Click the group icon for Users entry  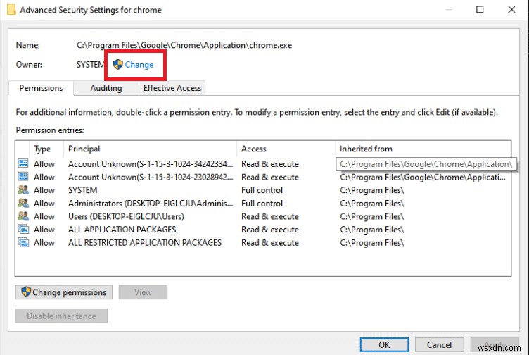pos(23,216)
